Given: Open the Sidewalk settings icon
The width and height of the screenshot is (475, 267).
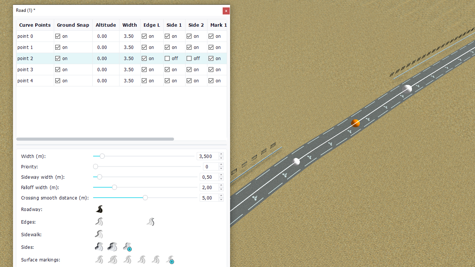Looking at the screenshot, I should 99,234.
